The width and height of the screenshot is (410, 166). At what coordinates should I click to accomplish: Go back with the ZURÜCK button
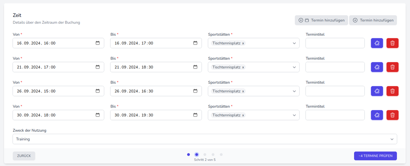(24, 156)
